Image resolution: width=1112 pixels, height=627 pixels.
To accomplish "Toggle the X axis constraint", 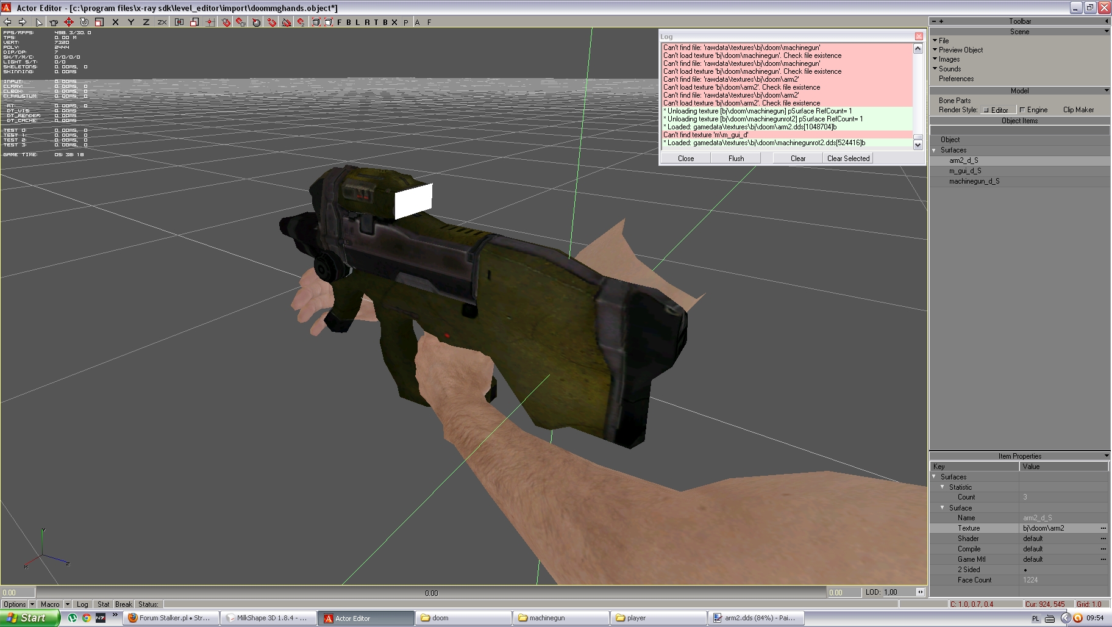I will [x=115, y=22].
